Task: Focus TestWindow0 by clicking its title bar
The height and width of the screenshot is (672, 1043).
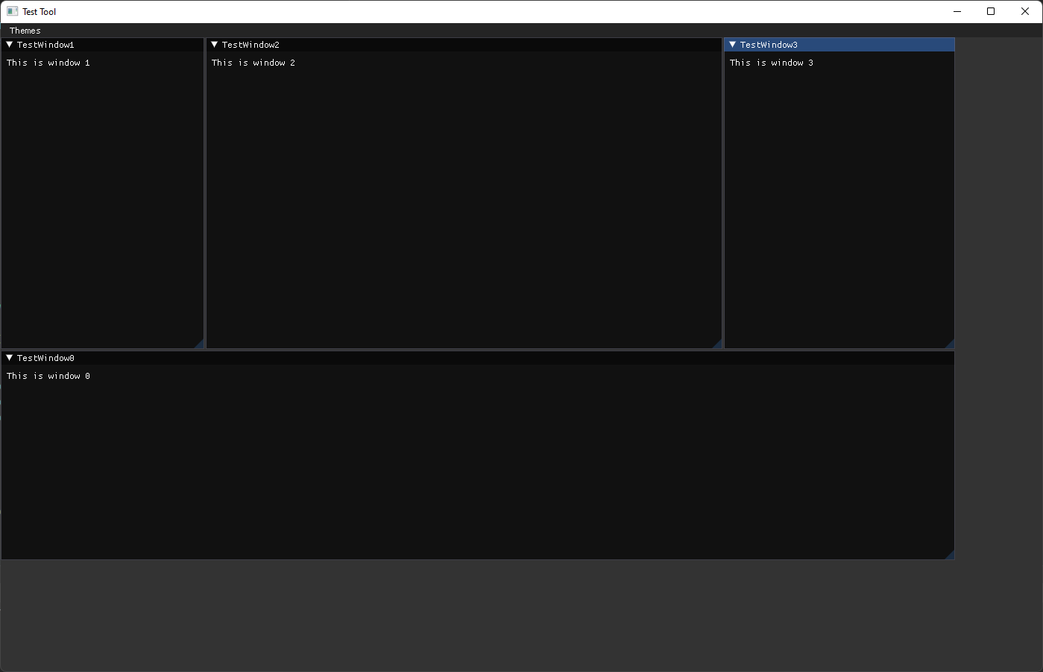Action: click(298, 357)
